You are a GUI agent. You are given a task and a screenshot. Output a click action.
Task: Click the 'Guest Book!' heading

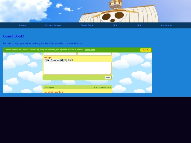tap(13, 36)
